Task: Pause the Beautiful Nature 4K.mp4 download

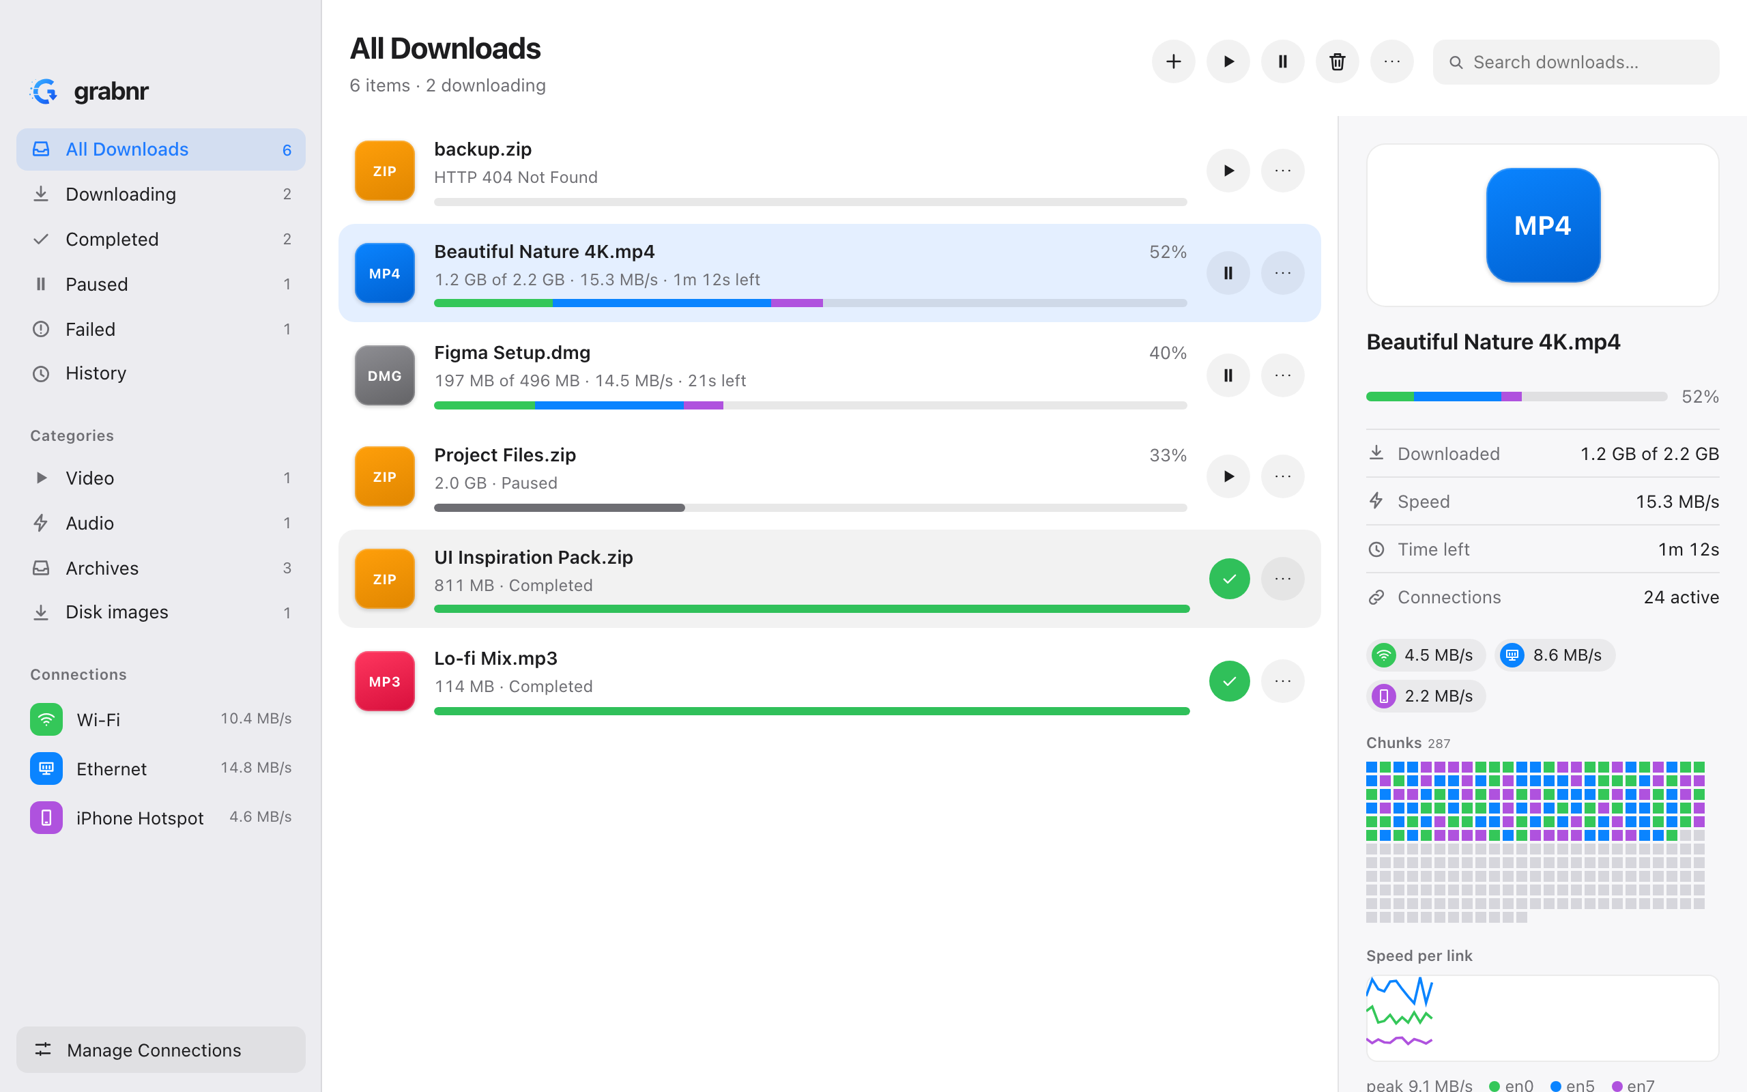Action: [x=1228, y=273]
